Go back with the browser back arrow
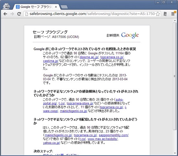 5,14
